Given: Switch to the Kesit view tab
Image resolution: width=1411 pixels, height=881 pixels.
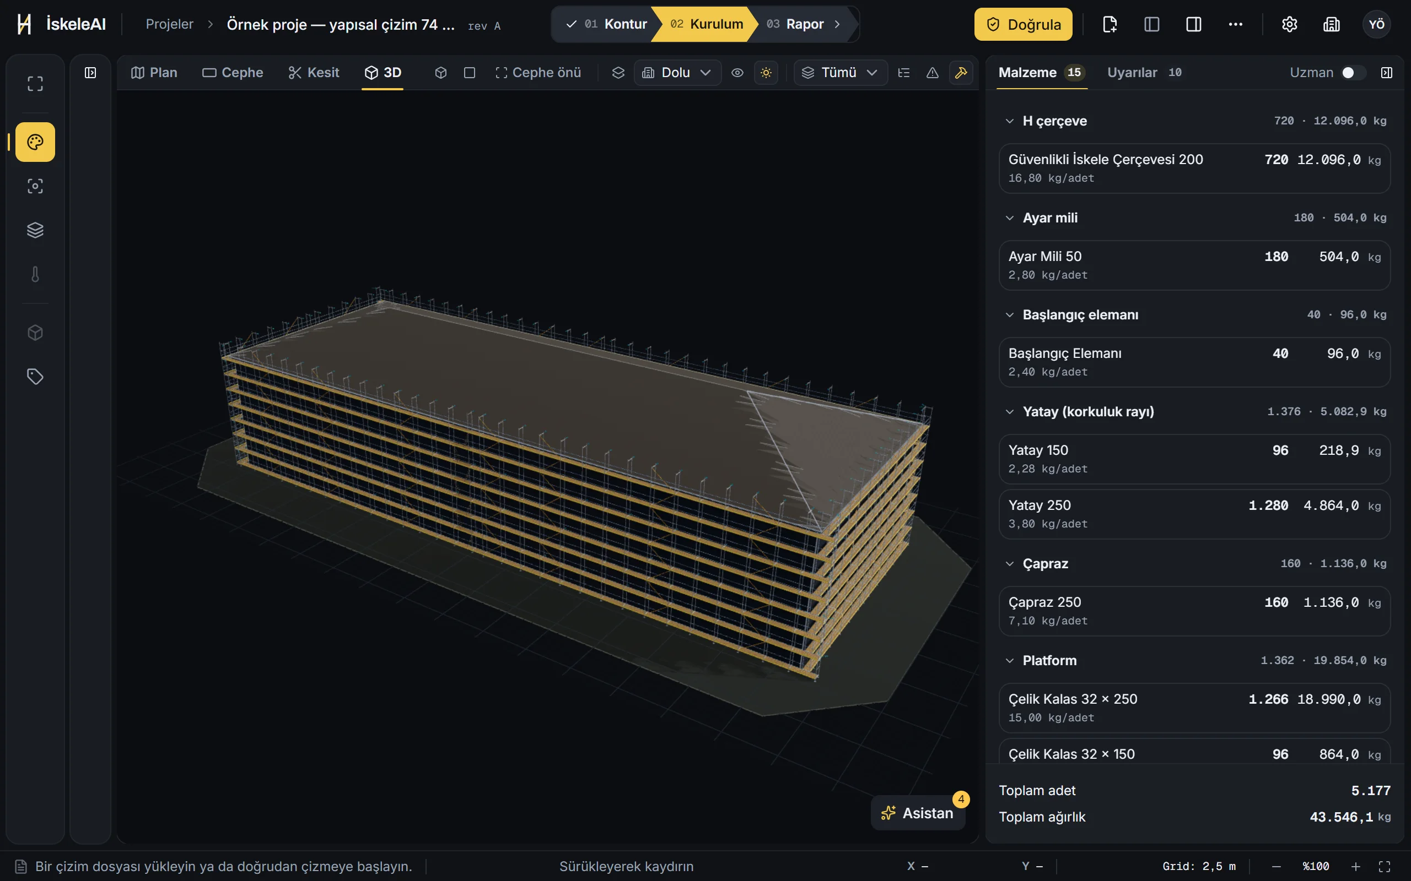Looking at the screenshot, I should pos(314,73).
